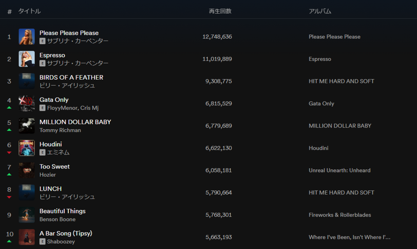Select the Houdini song title

click(50, 144)
